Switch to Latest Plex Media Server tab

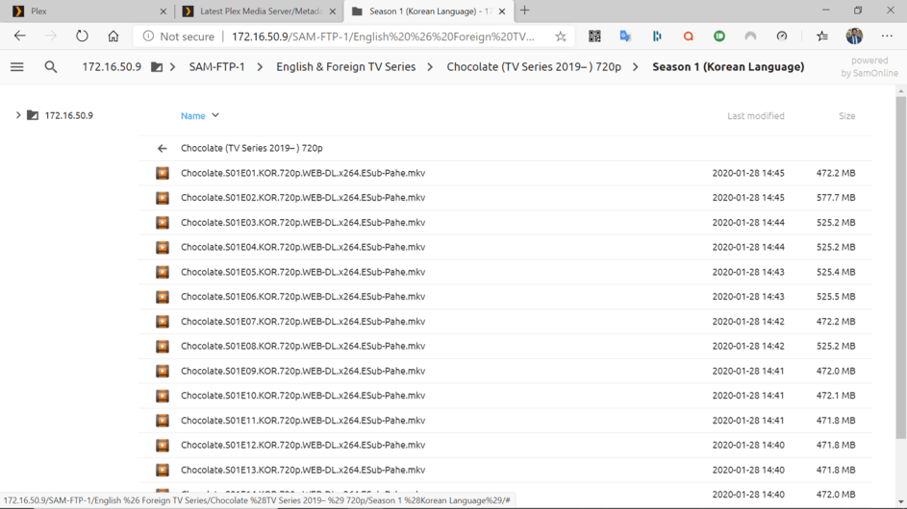click(x=260, y=11)
